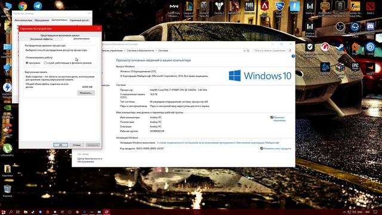Select 'служб, работающих в фоновом режиме' radio
This screenshot has height=215, width=382.
coord(67,63)
